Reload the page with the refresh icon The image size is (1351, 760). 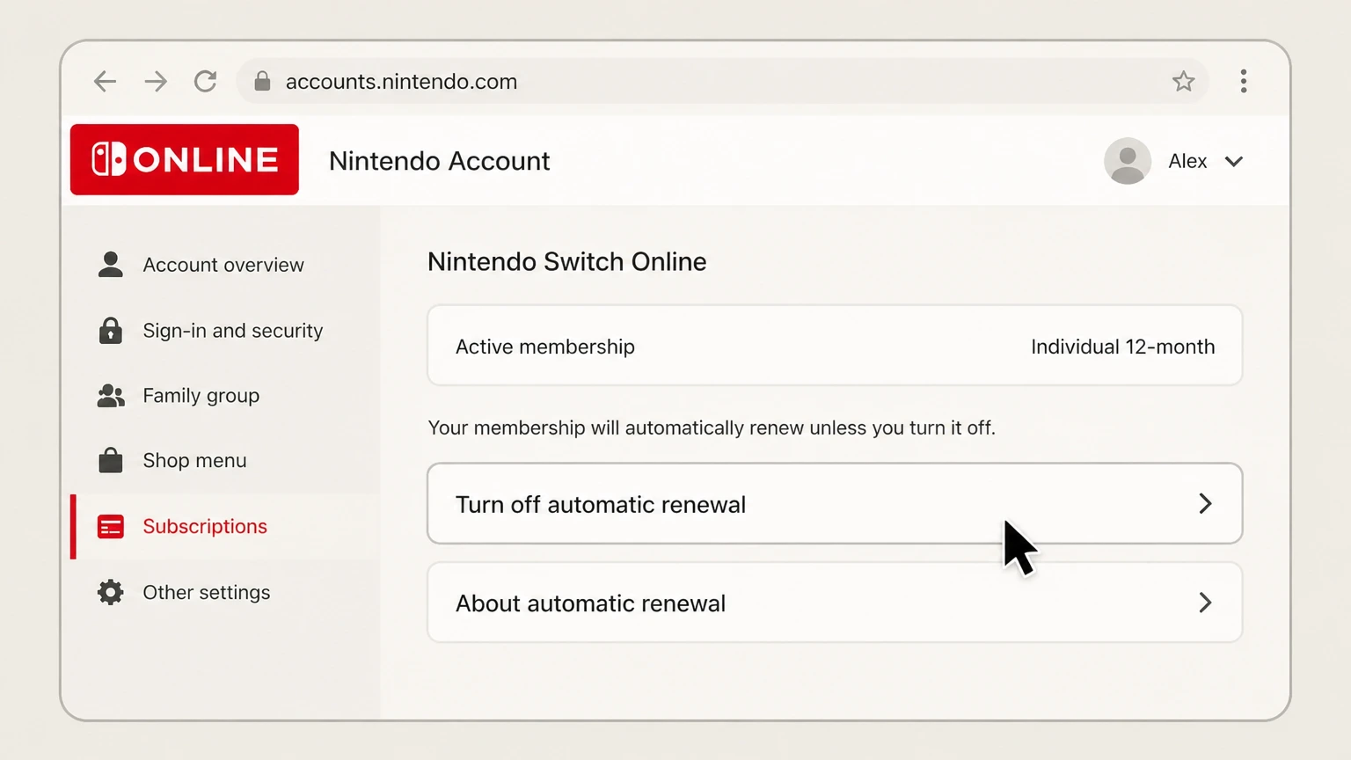pos(206,82)
